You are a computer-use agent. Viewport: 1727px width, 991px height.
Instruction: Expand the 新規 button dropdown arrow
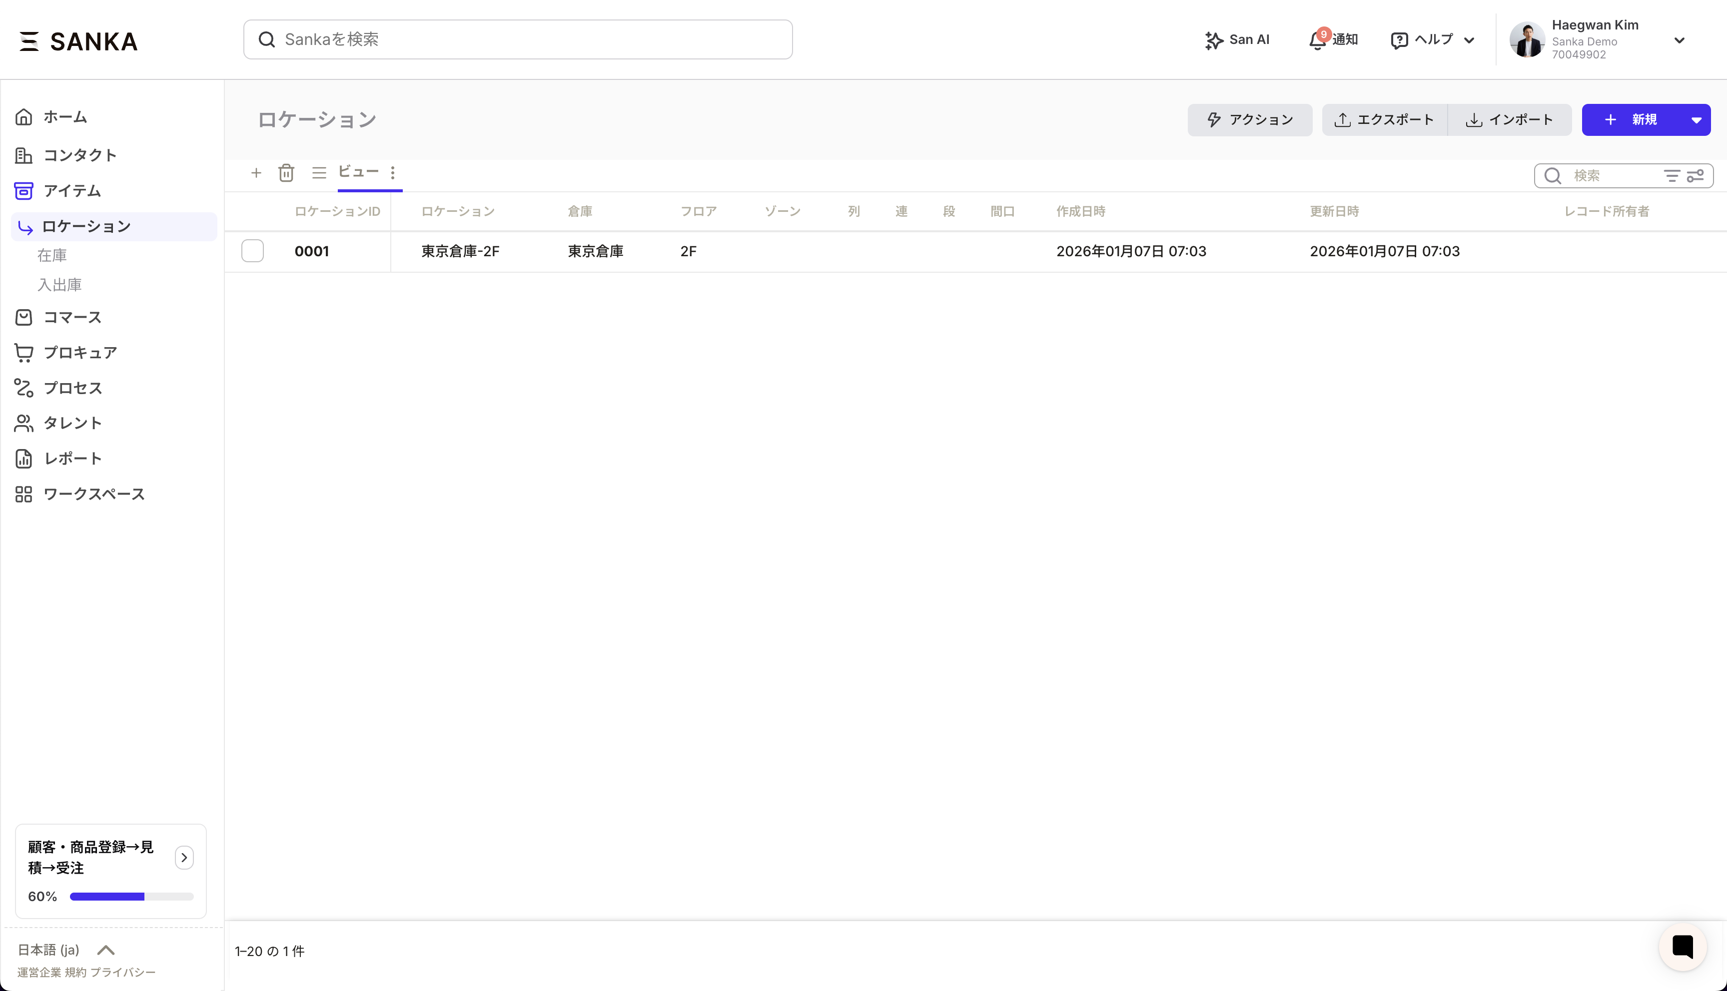[1696, 120]
